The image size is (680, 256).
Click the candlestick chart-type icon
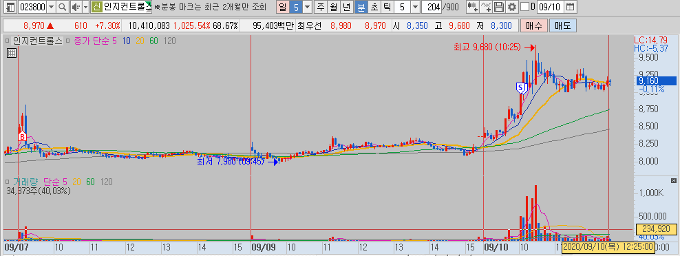click(x=473, y=7)
